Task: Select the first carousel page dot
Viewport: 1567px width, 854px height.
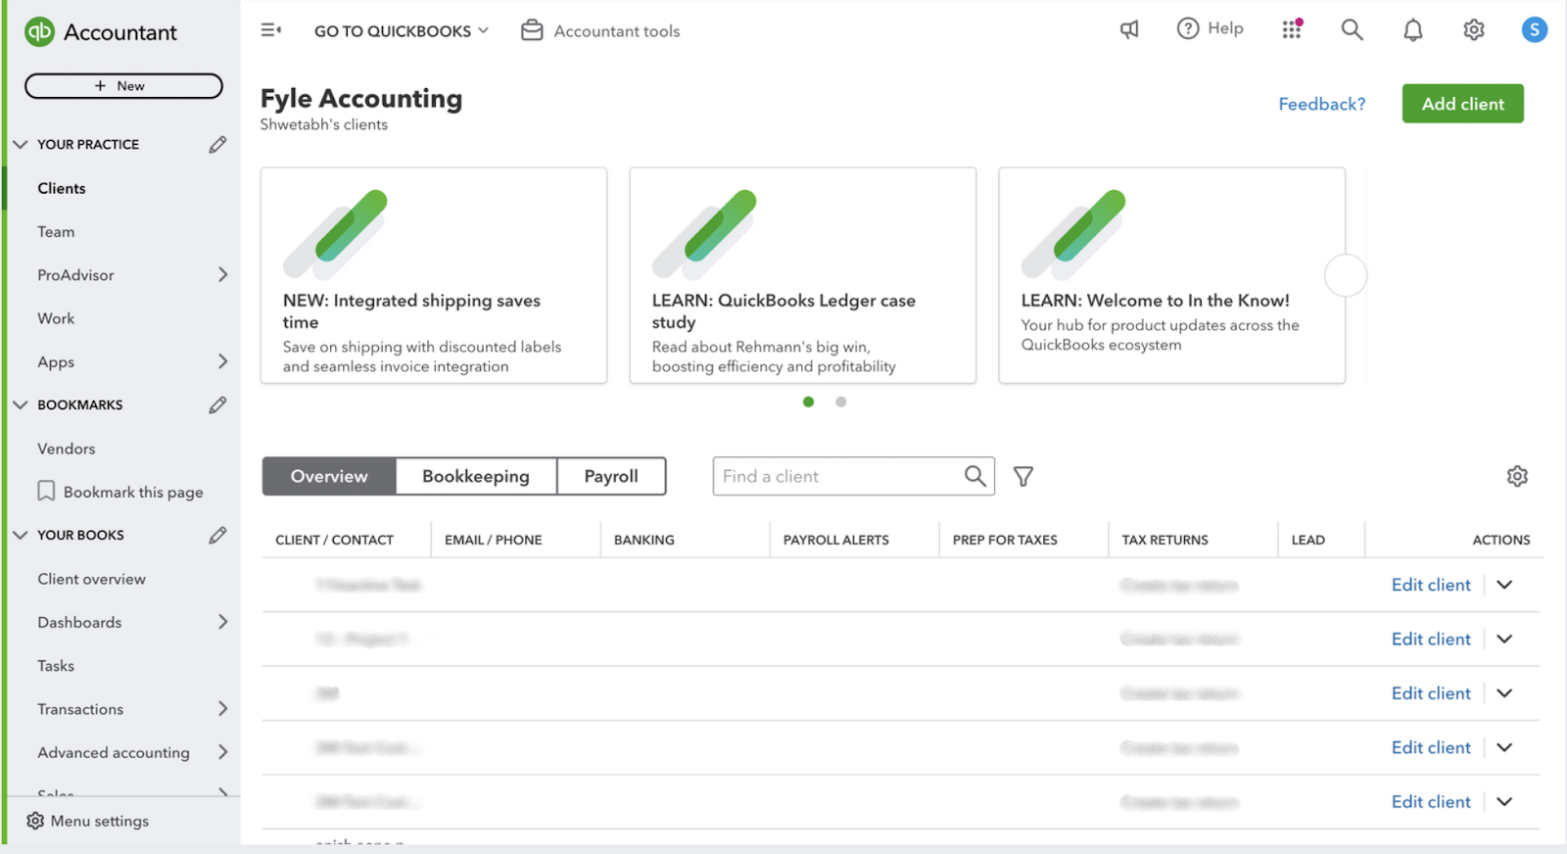Action: (808, 402)
